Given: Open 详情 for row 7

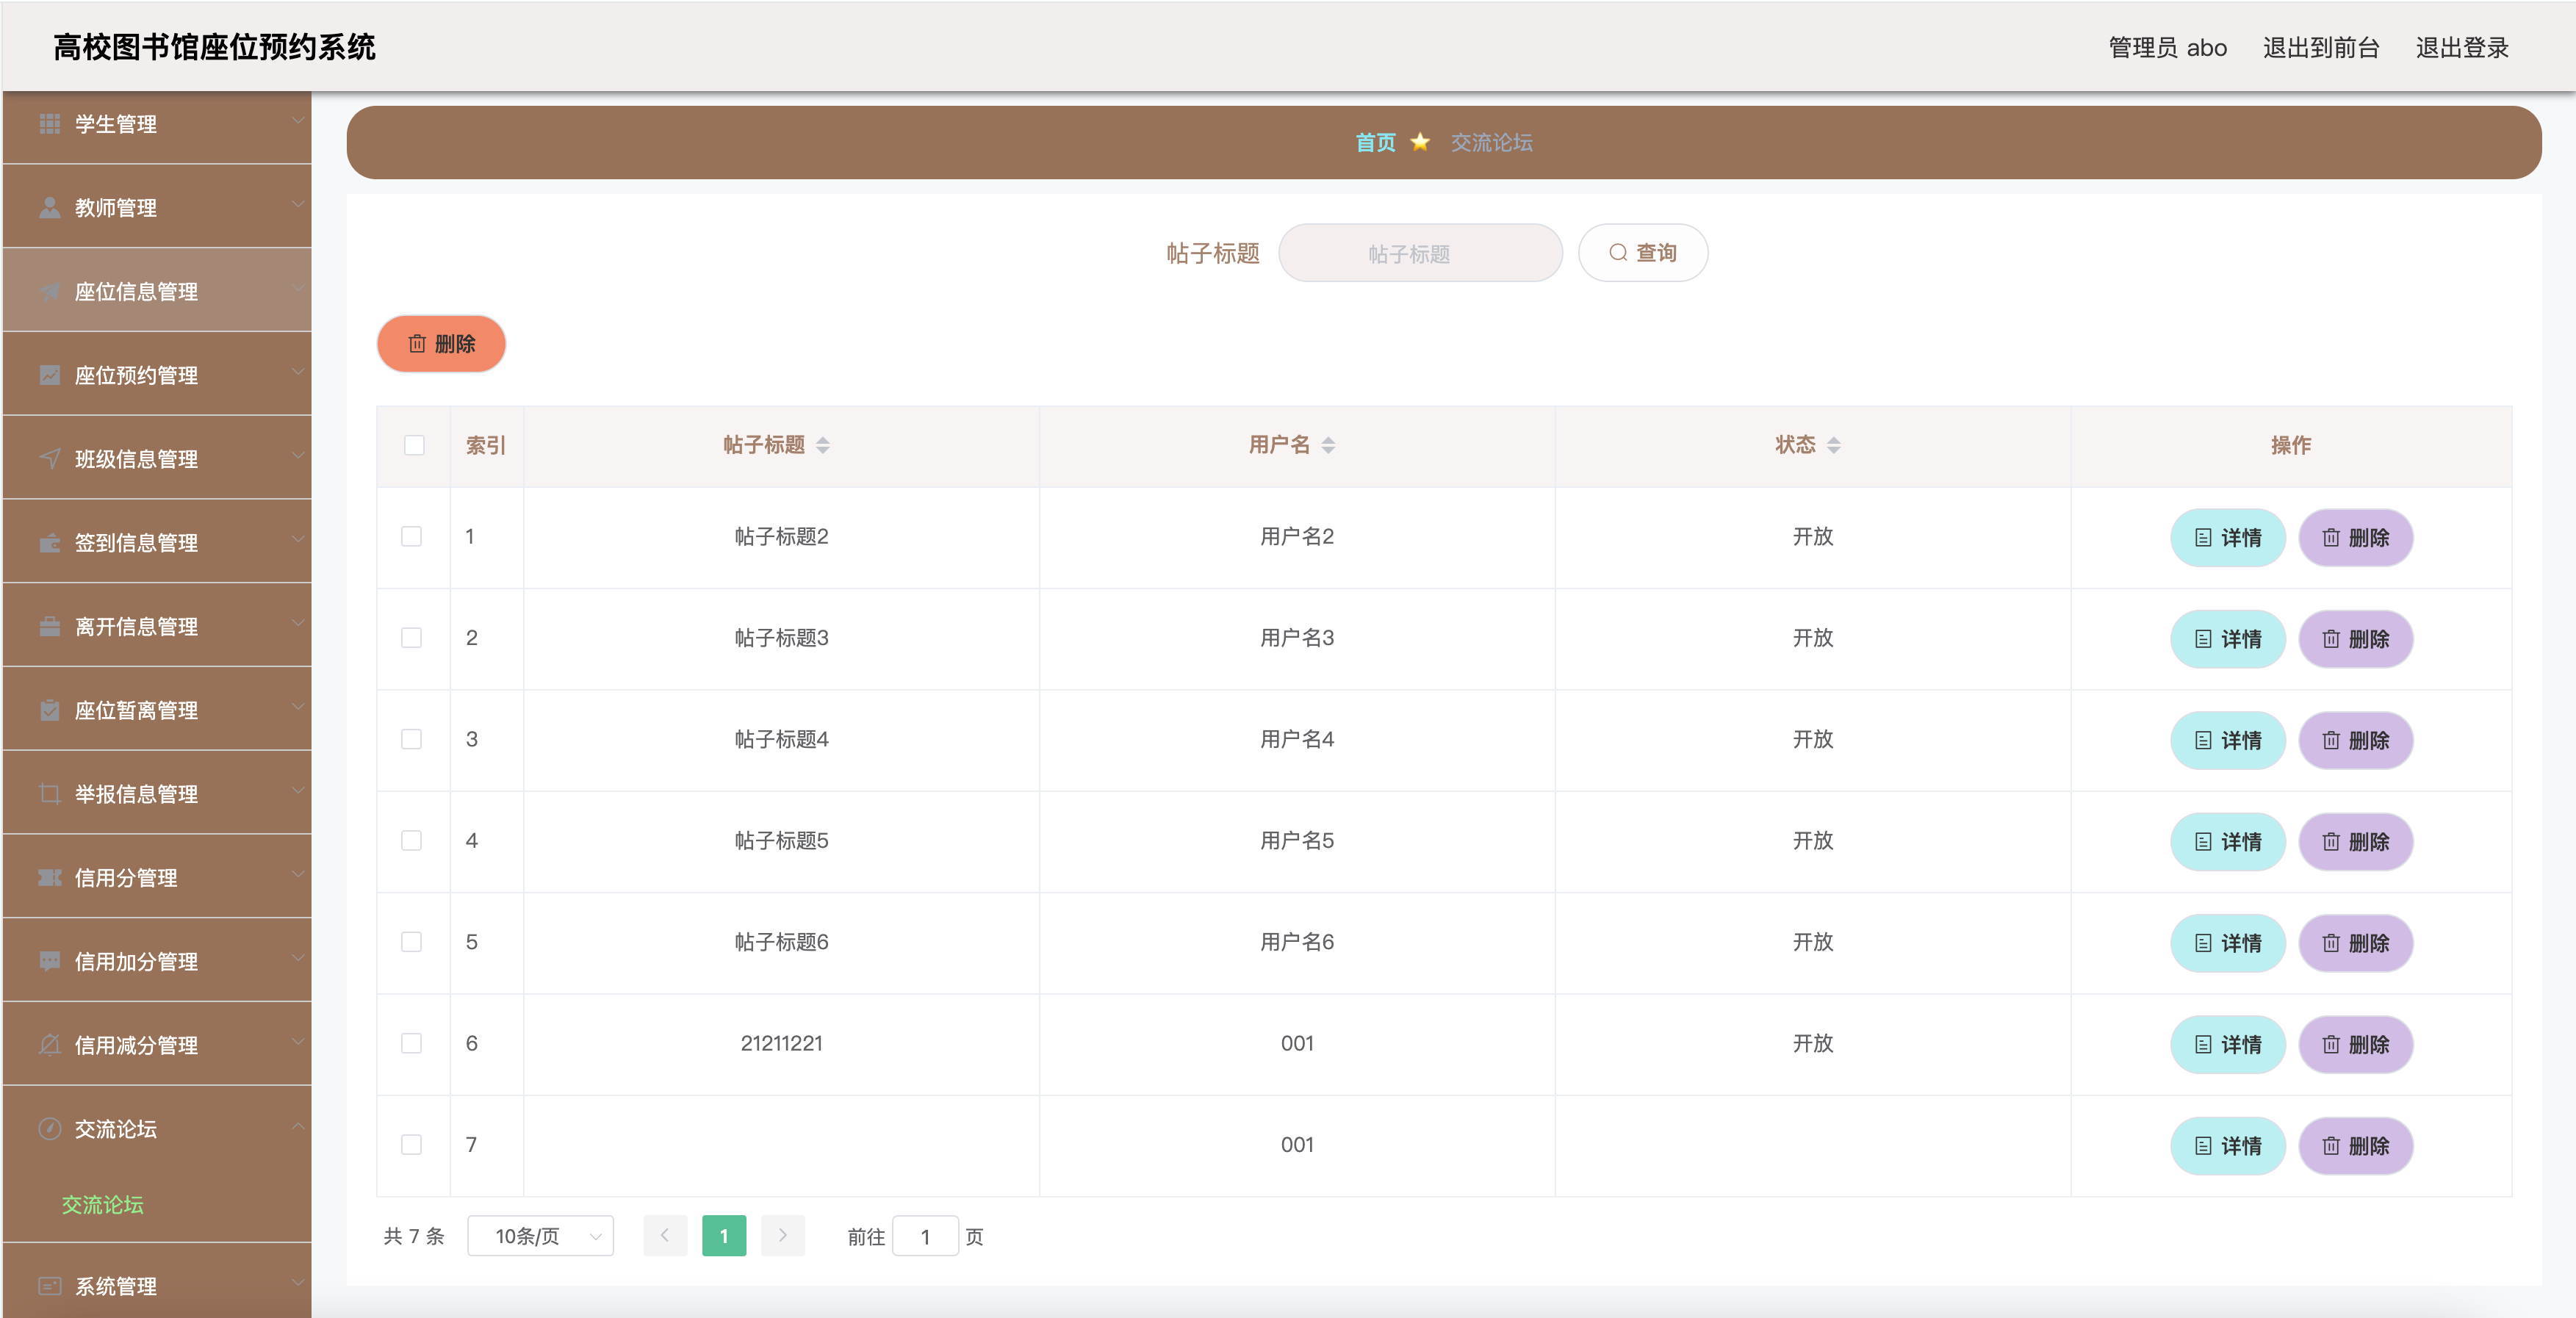Looking at the screenshot, I should (2228, 1146).
